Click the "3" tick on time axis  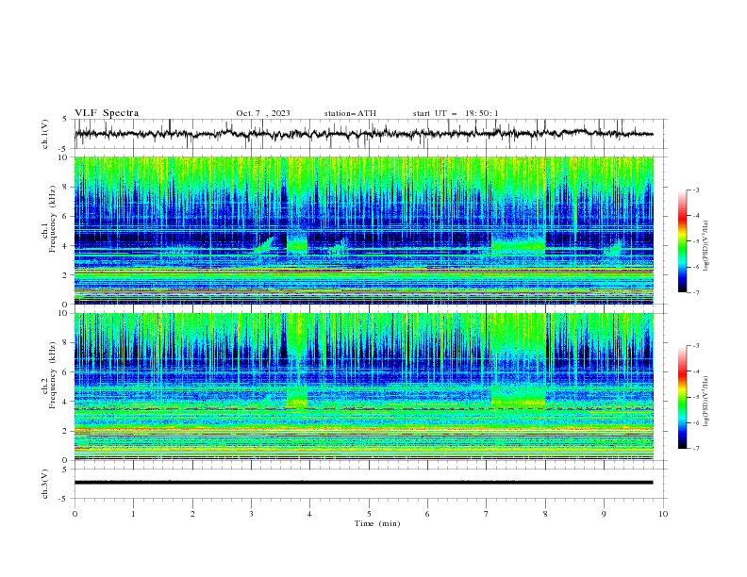click(251, 514)
